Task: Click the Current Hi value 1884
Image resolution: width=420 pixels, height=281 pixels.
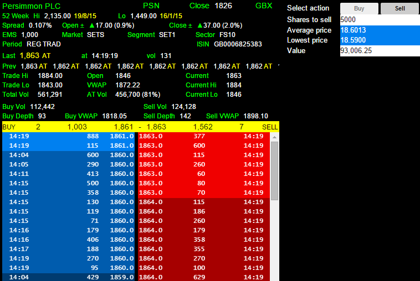Action: [234, 85]
